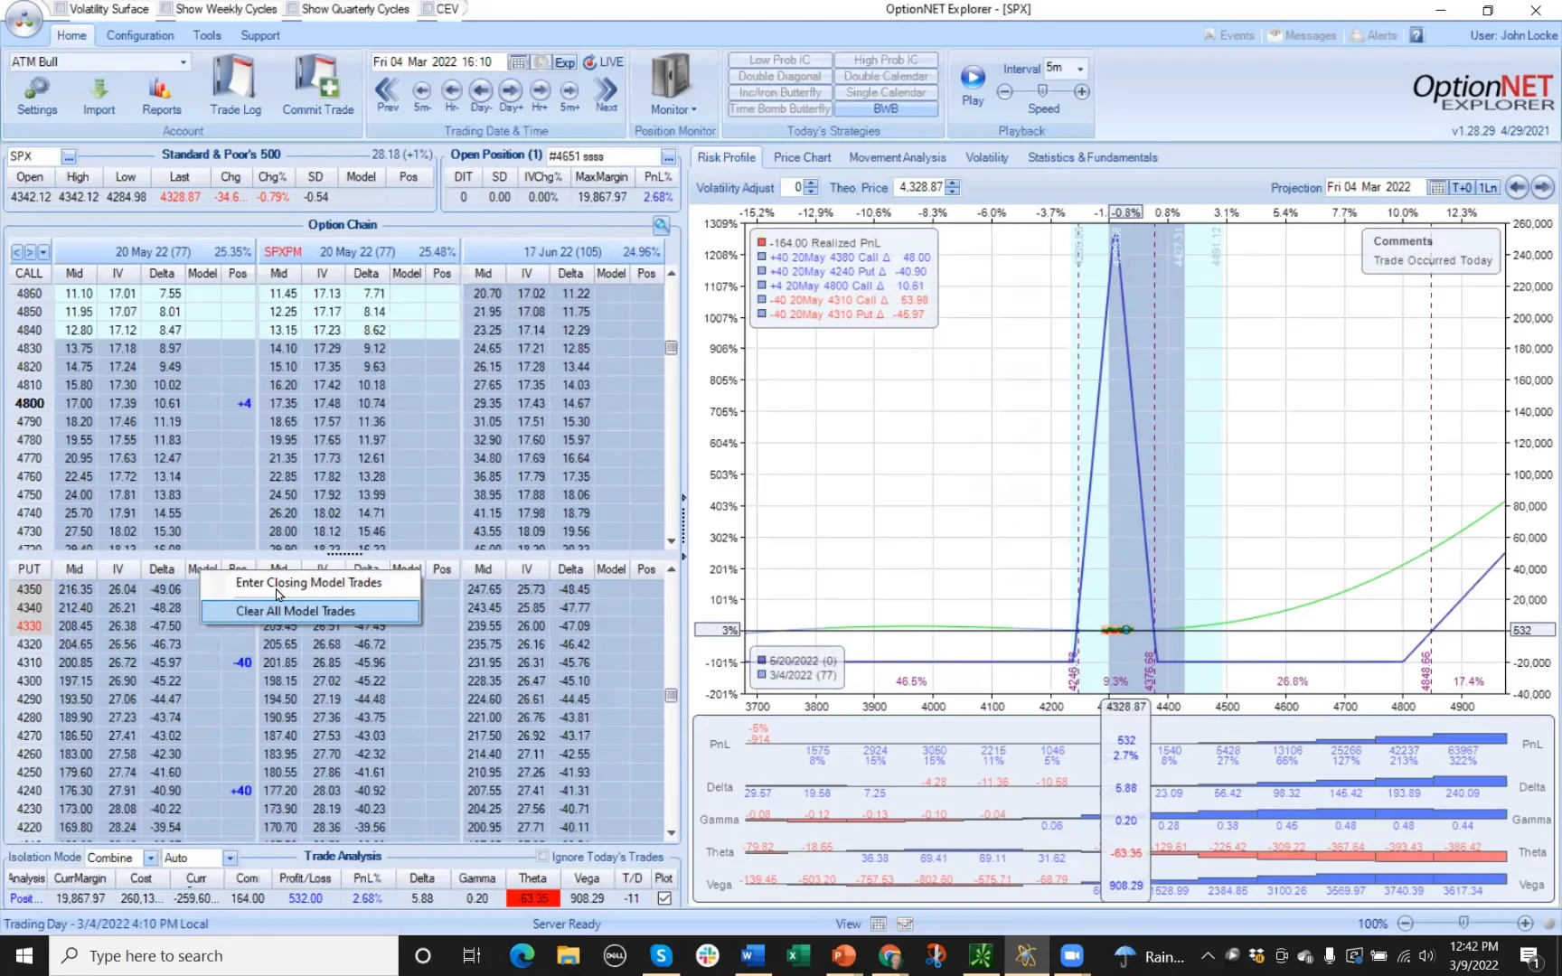Expand the ATM Bull account dropdown
Viewport: 1562px width, 976px height.
click(183, 61)
